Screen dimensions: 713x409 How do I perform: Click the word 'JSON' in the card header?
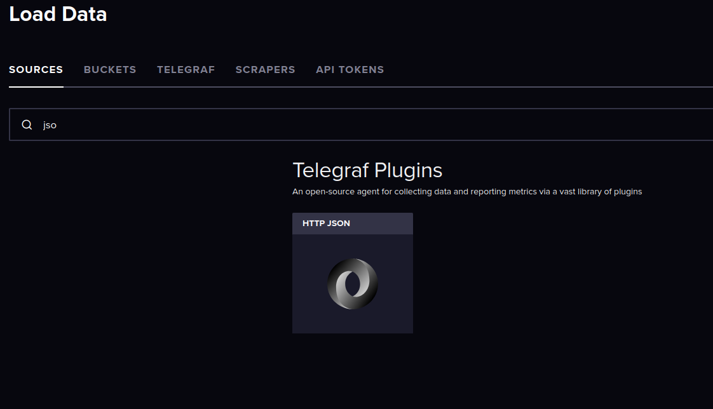click(338, 223)
